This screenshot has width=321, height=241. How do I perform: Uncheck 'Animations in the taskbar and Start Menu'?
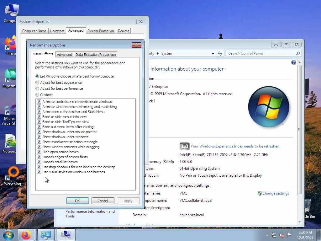39,112
